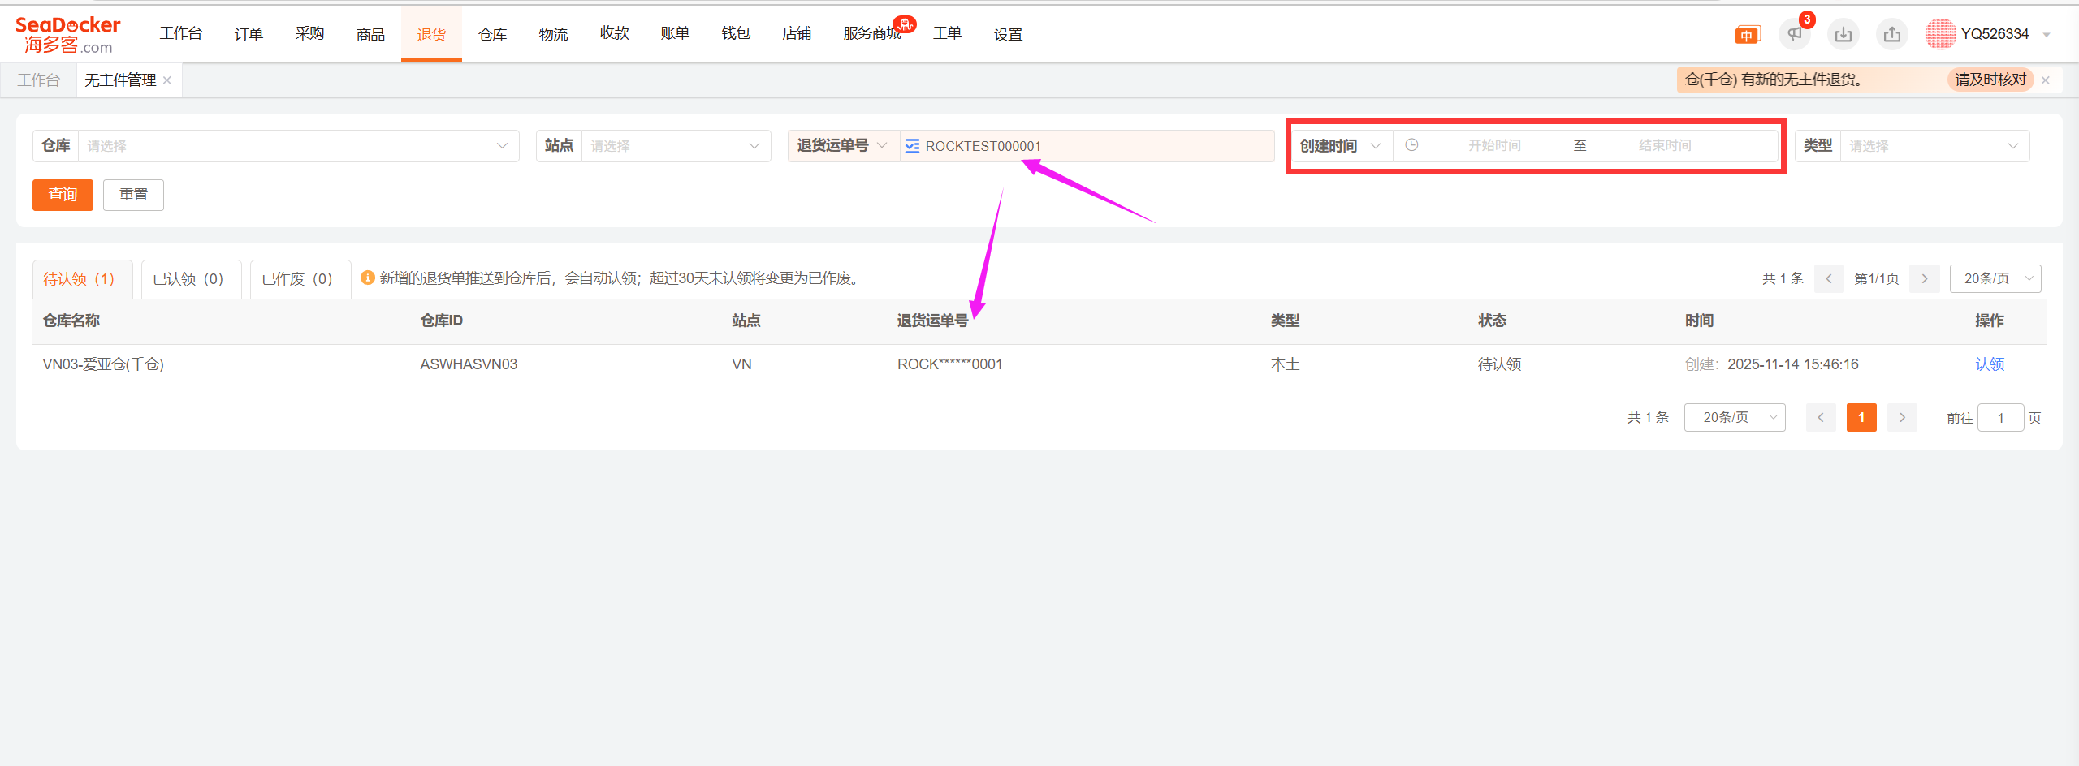Image resolution: width=2079 pixels, height=766 pixels.
Task: Click the download (import) icon in header
Action: tap(1843, 34)
